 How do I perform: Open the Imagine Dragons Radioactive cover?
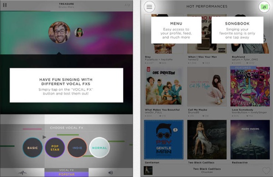(250, 140)
